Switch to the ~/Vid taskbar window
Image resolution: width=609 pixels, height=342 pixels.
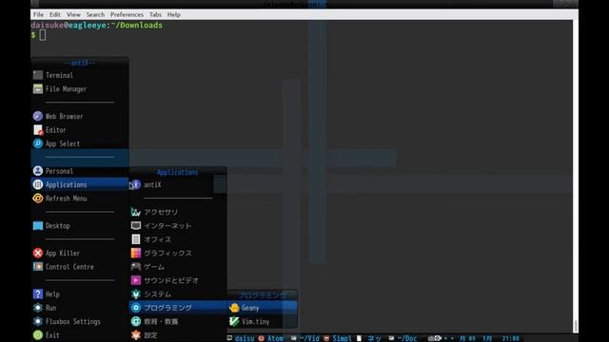(x=305, y=338)
